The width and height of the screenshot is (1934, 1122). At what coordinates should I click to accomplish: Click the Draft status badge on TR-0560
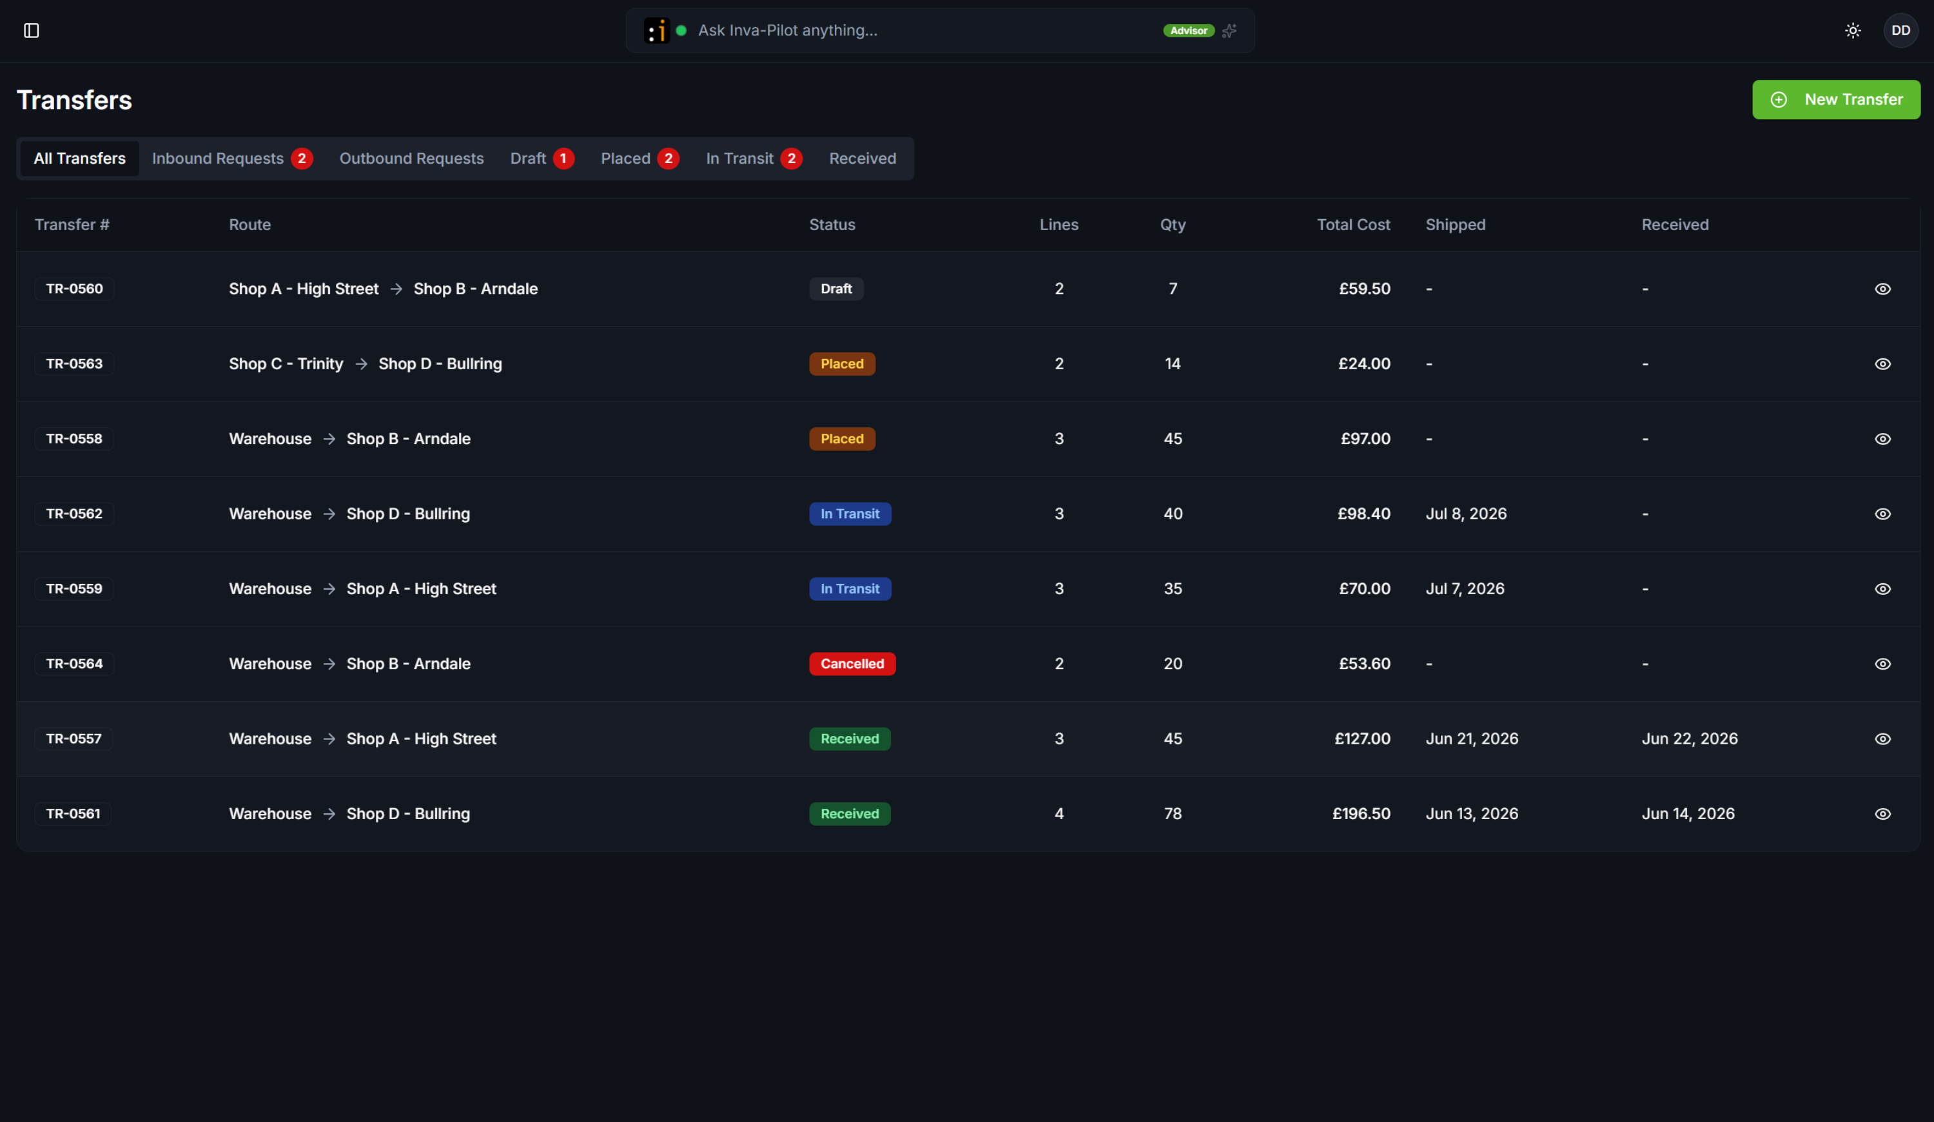pyautogui.click(x=835, y=289)
